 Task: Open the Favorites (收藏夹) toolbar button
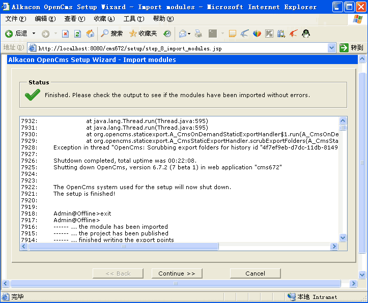coord(143,34)
